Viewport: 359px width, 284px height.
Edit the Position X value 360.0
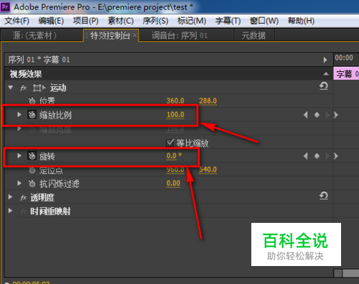(175, 101)
